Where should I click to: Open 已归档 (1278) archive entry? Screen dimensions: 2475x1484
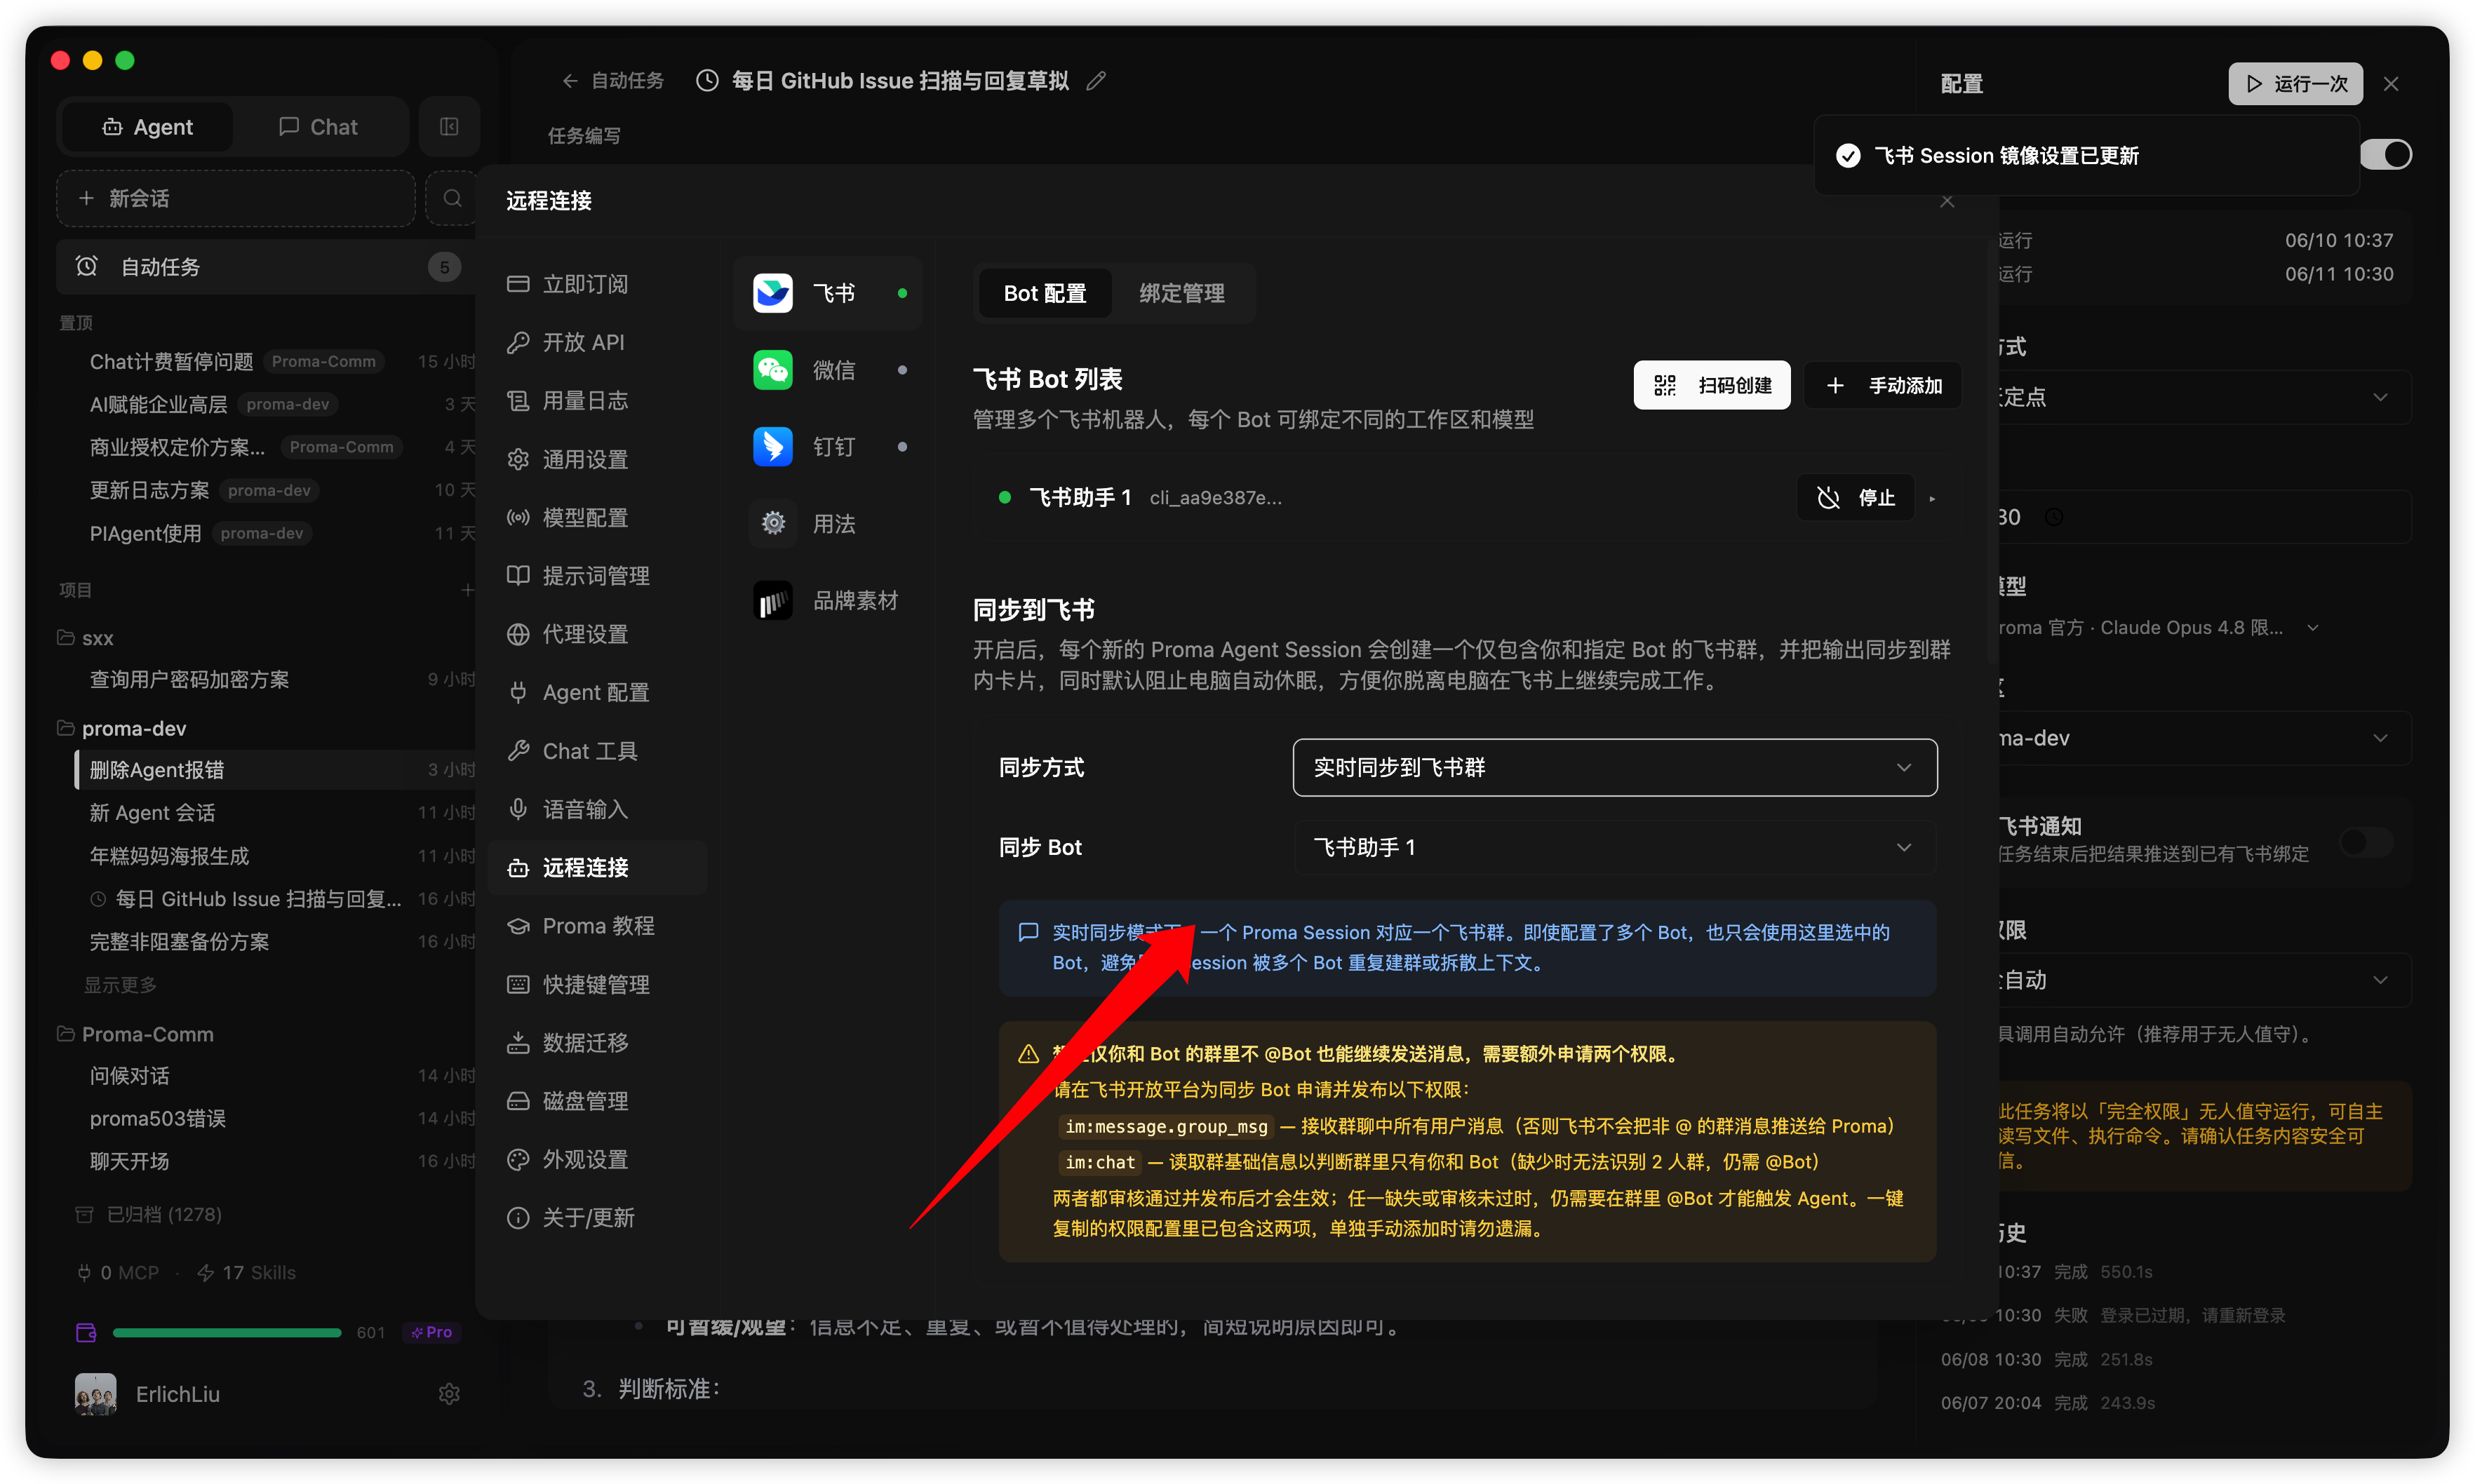(x=150, y=1214)
